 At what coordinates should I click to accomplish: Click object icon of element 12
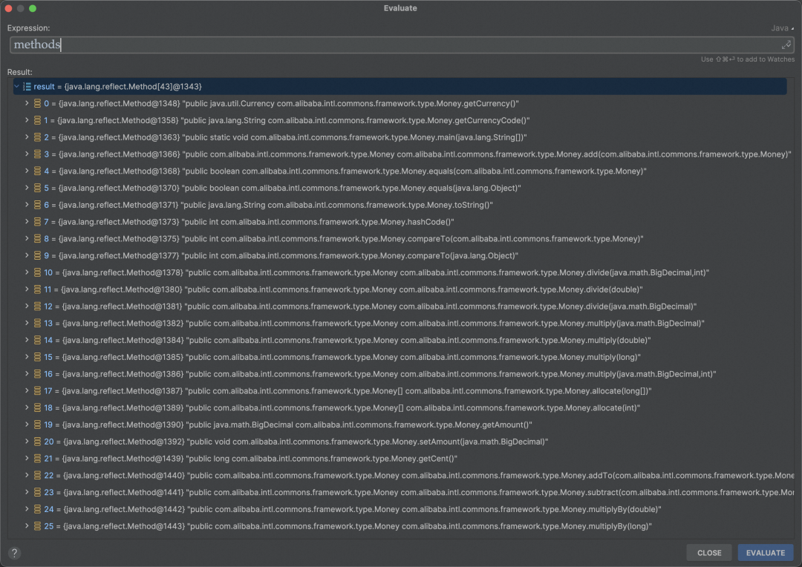point(37,307)
